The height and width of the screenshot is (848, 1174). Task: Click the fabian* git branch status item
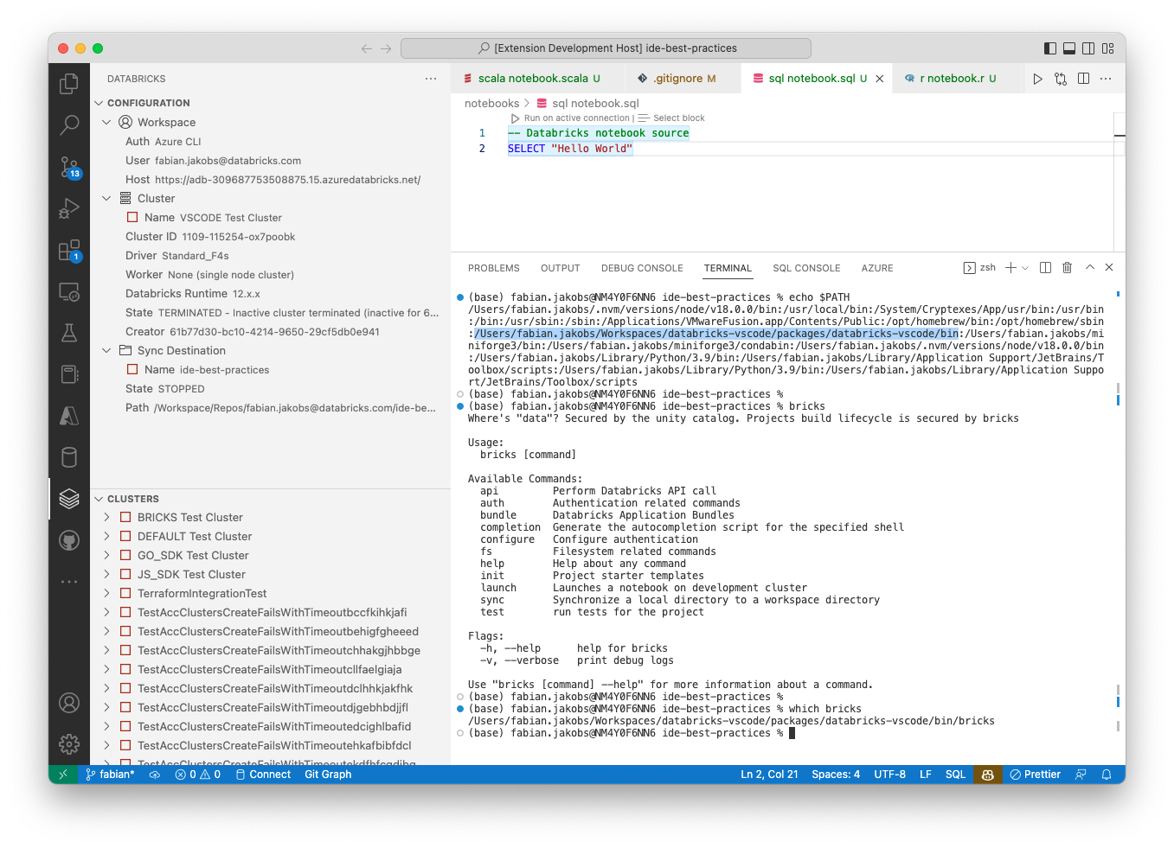[x=111, y=775]
